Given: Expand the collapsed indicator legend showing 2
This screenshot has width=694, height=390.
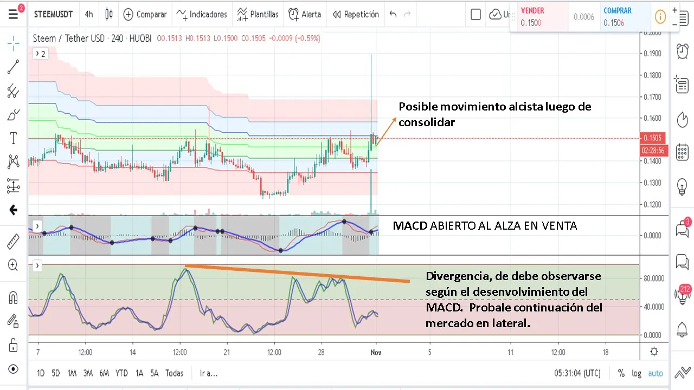Looking at the screenshot, I should [x=40, y=53].
